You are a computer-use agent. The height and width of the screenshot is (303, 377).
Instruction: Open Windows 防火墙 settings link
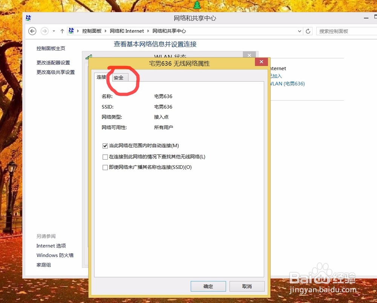[55, 255]
